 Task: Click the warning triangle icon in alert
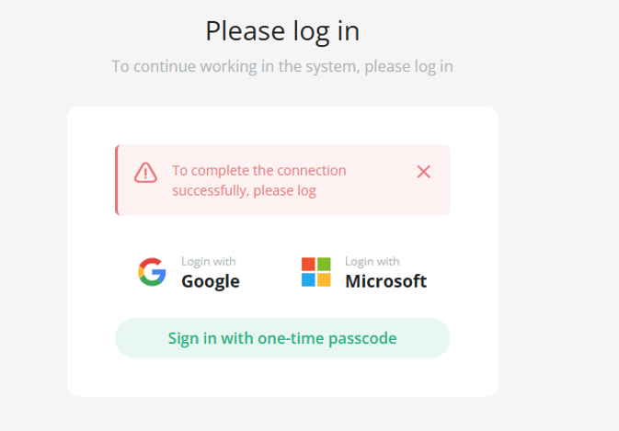pos(145,173)
